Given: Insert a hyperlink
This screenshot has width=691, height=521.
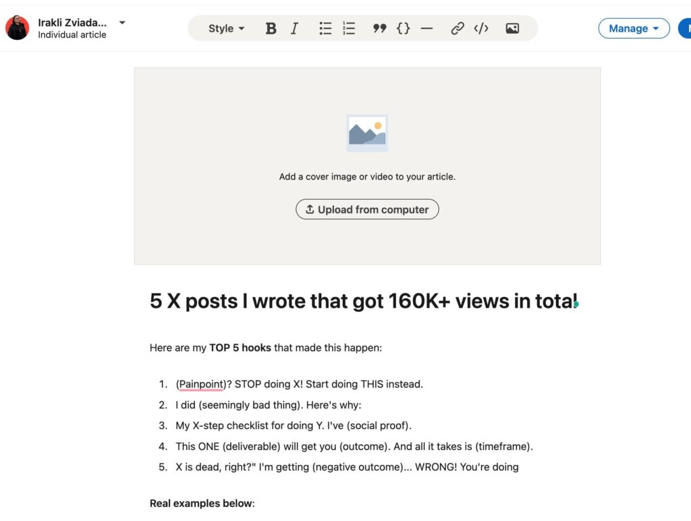Looking at the screenshot, I should pos(458,28).
